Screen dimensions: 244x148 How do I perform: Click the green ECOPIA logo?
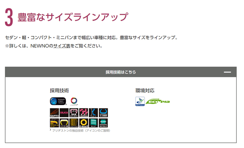tap(158, 102)
